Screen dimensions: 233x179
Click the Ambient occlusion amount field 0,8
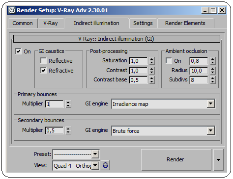point(199,61)
